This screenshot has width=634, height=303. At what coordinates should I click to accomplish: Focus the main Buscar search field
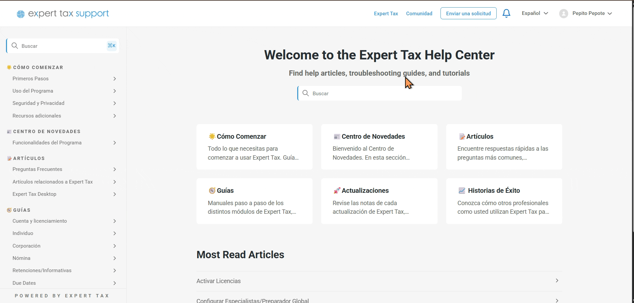(380, 93)
